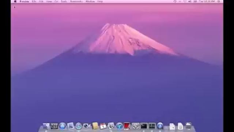Open the Wi-Fi status menu
The image size is (234, 132).
coord(185,1)
